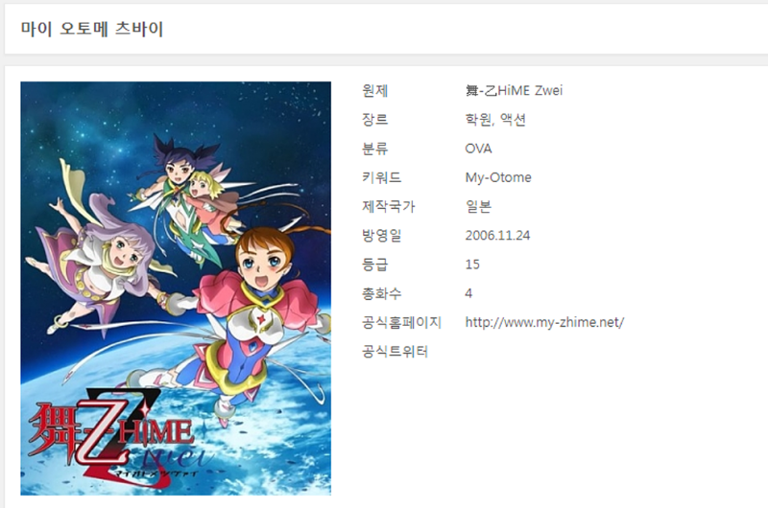This screenshot has height=508, width=768.
Task: Click the 분류 field label
Action: [375, 149]
